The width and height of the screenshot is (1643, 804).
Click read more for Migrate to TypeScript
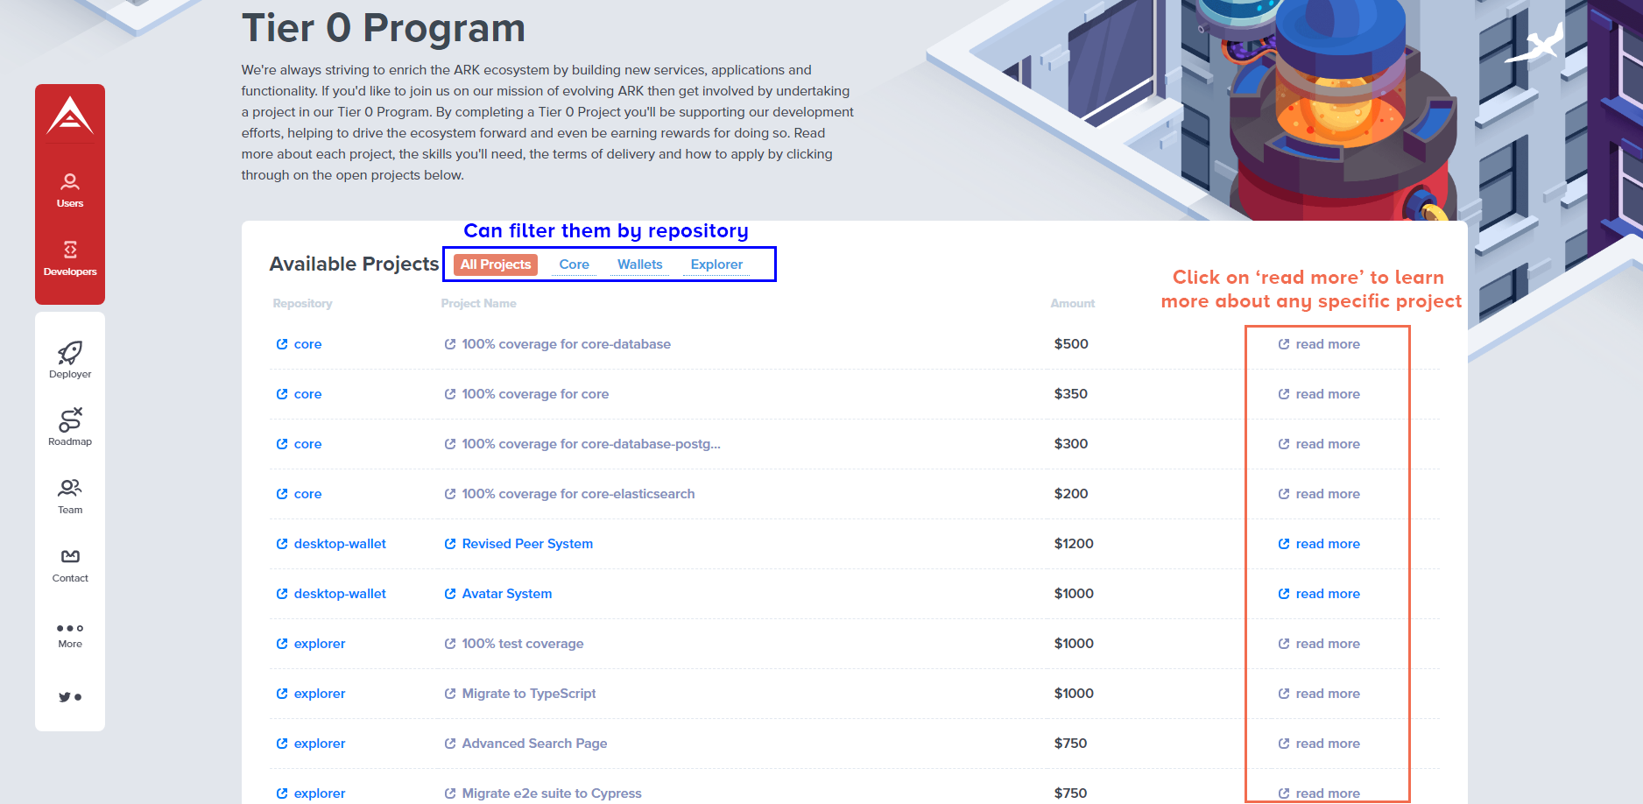click(1319, 694)
